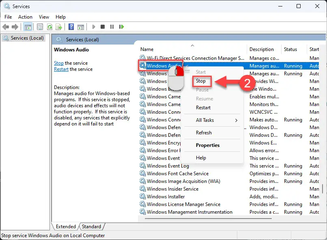Switch to the Standard tab
The image size is (327, 240).
[x=92, y=227]
